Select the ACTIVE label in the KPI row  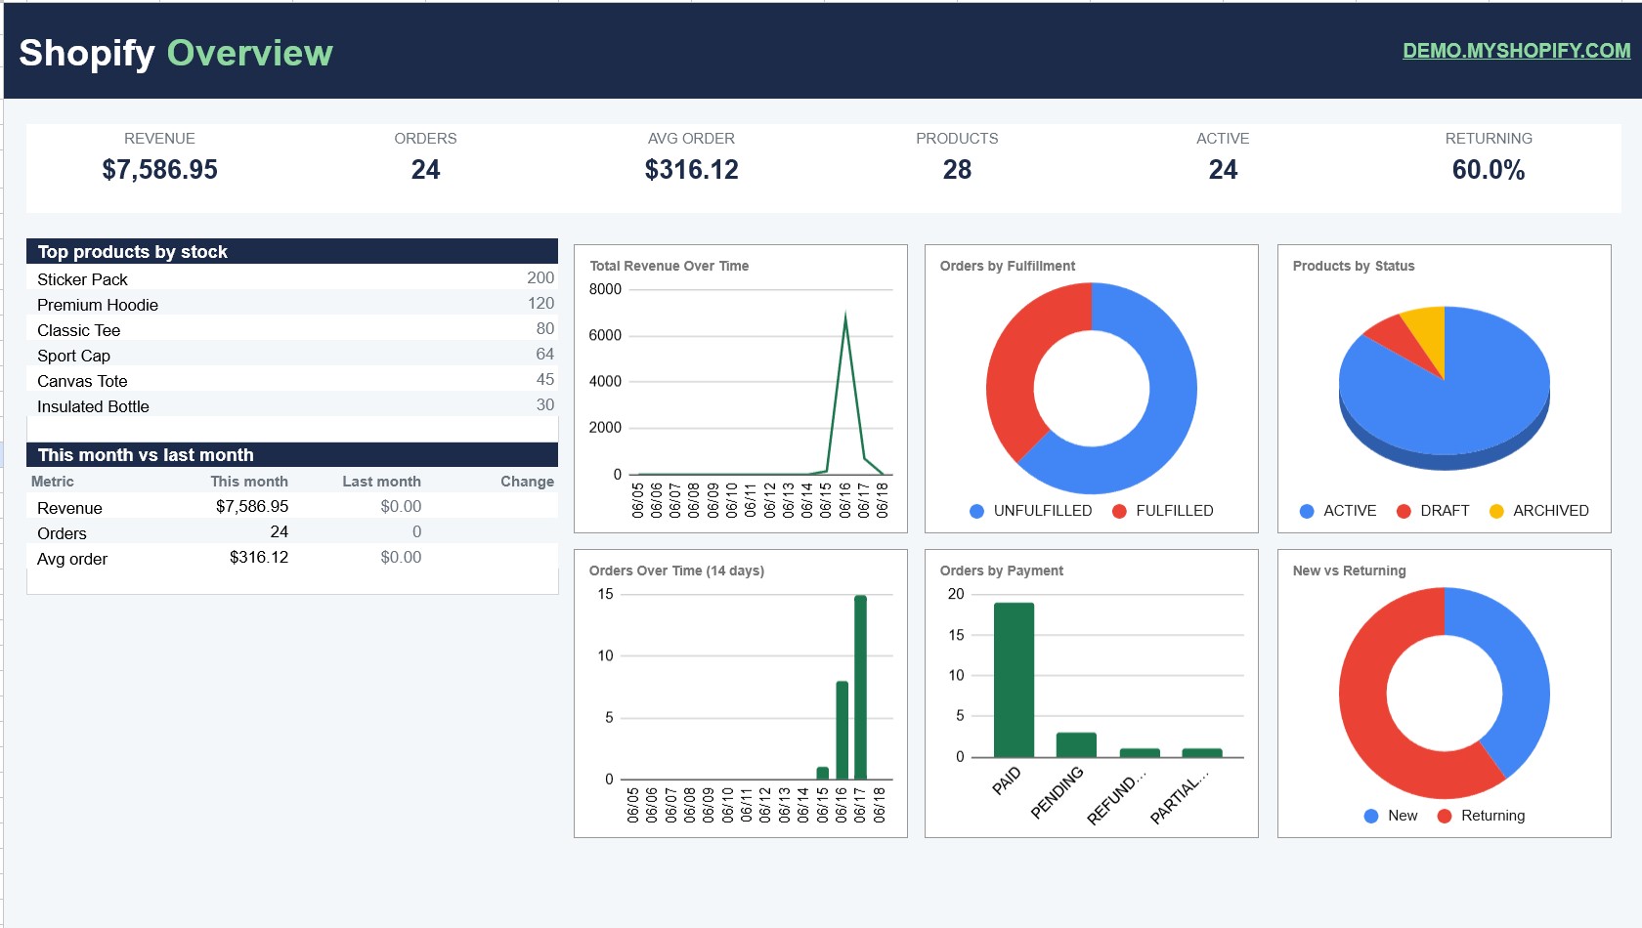1223,139
